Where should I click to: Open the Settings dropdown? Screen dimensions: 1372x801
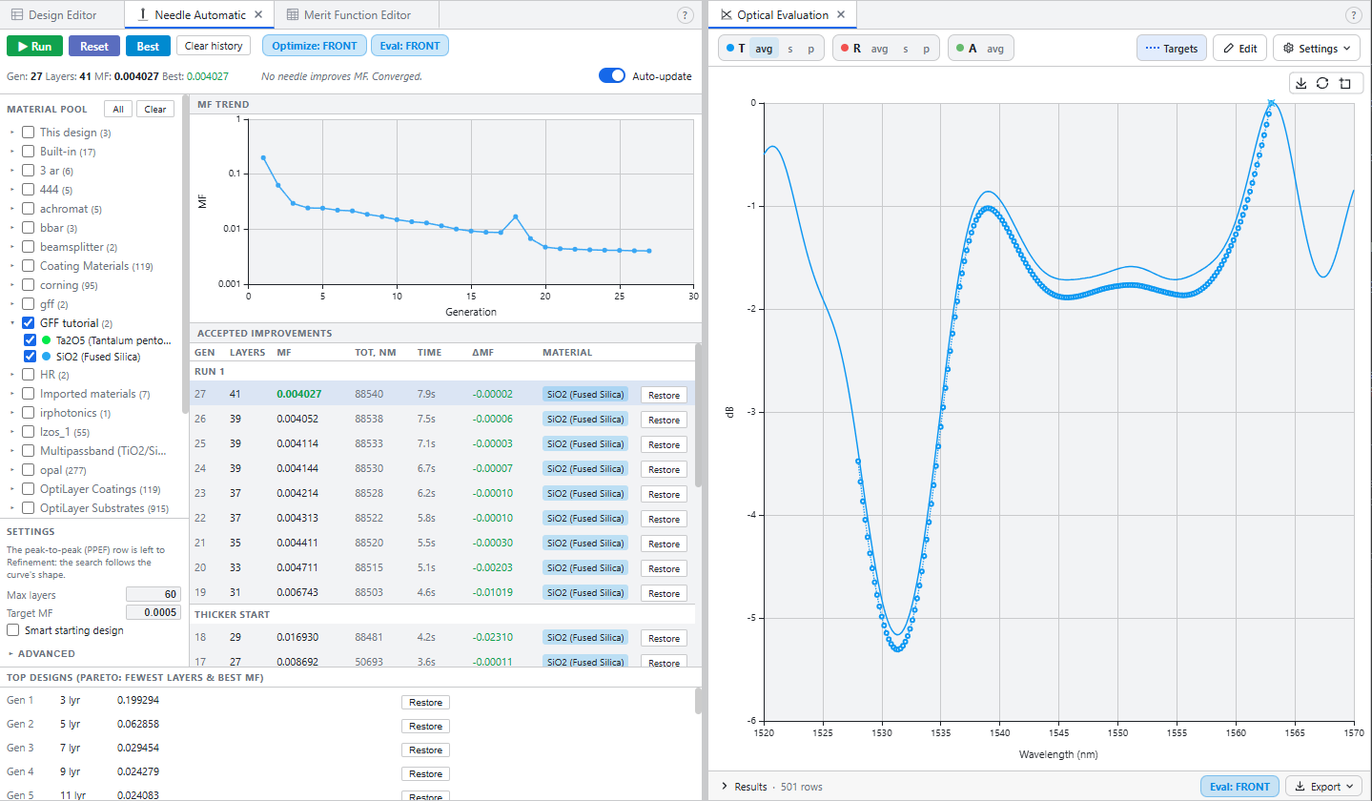pyautogui.click(x=1317, y=48)
